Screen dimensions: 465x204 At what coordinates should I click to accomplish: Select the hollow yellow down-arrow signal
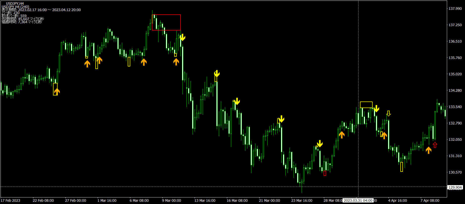point(389,113)
